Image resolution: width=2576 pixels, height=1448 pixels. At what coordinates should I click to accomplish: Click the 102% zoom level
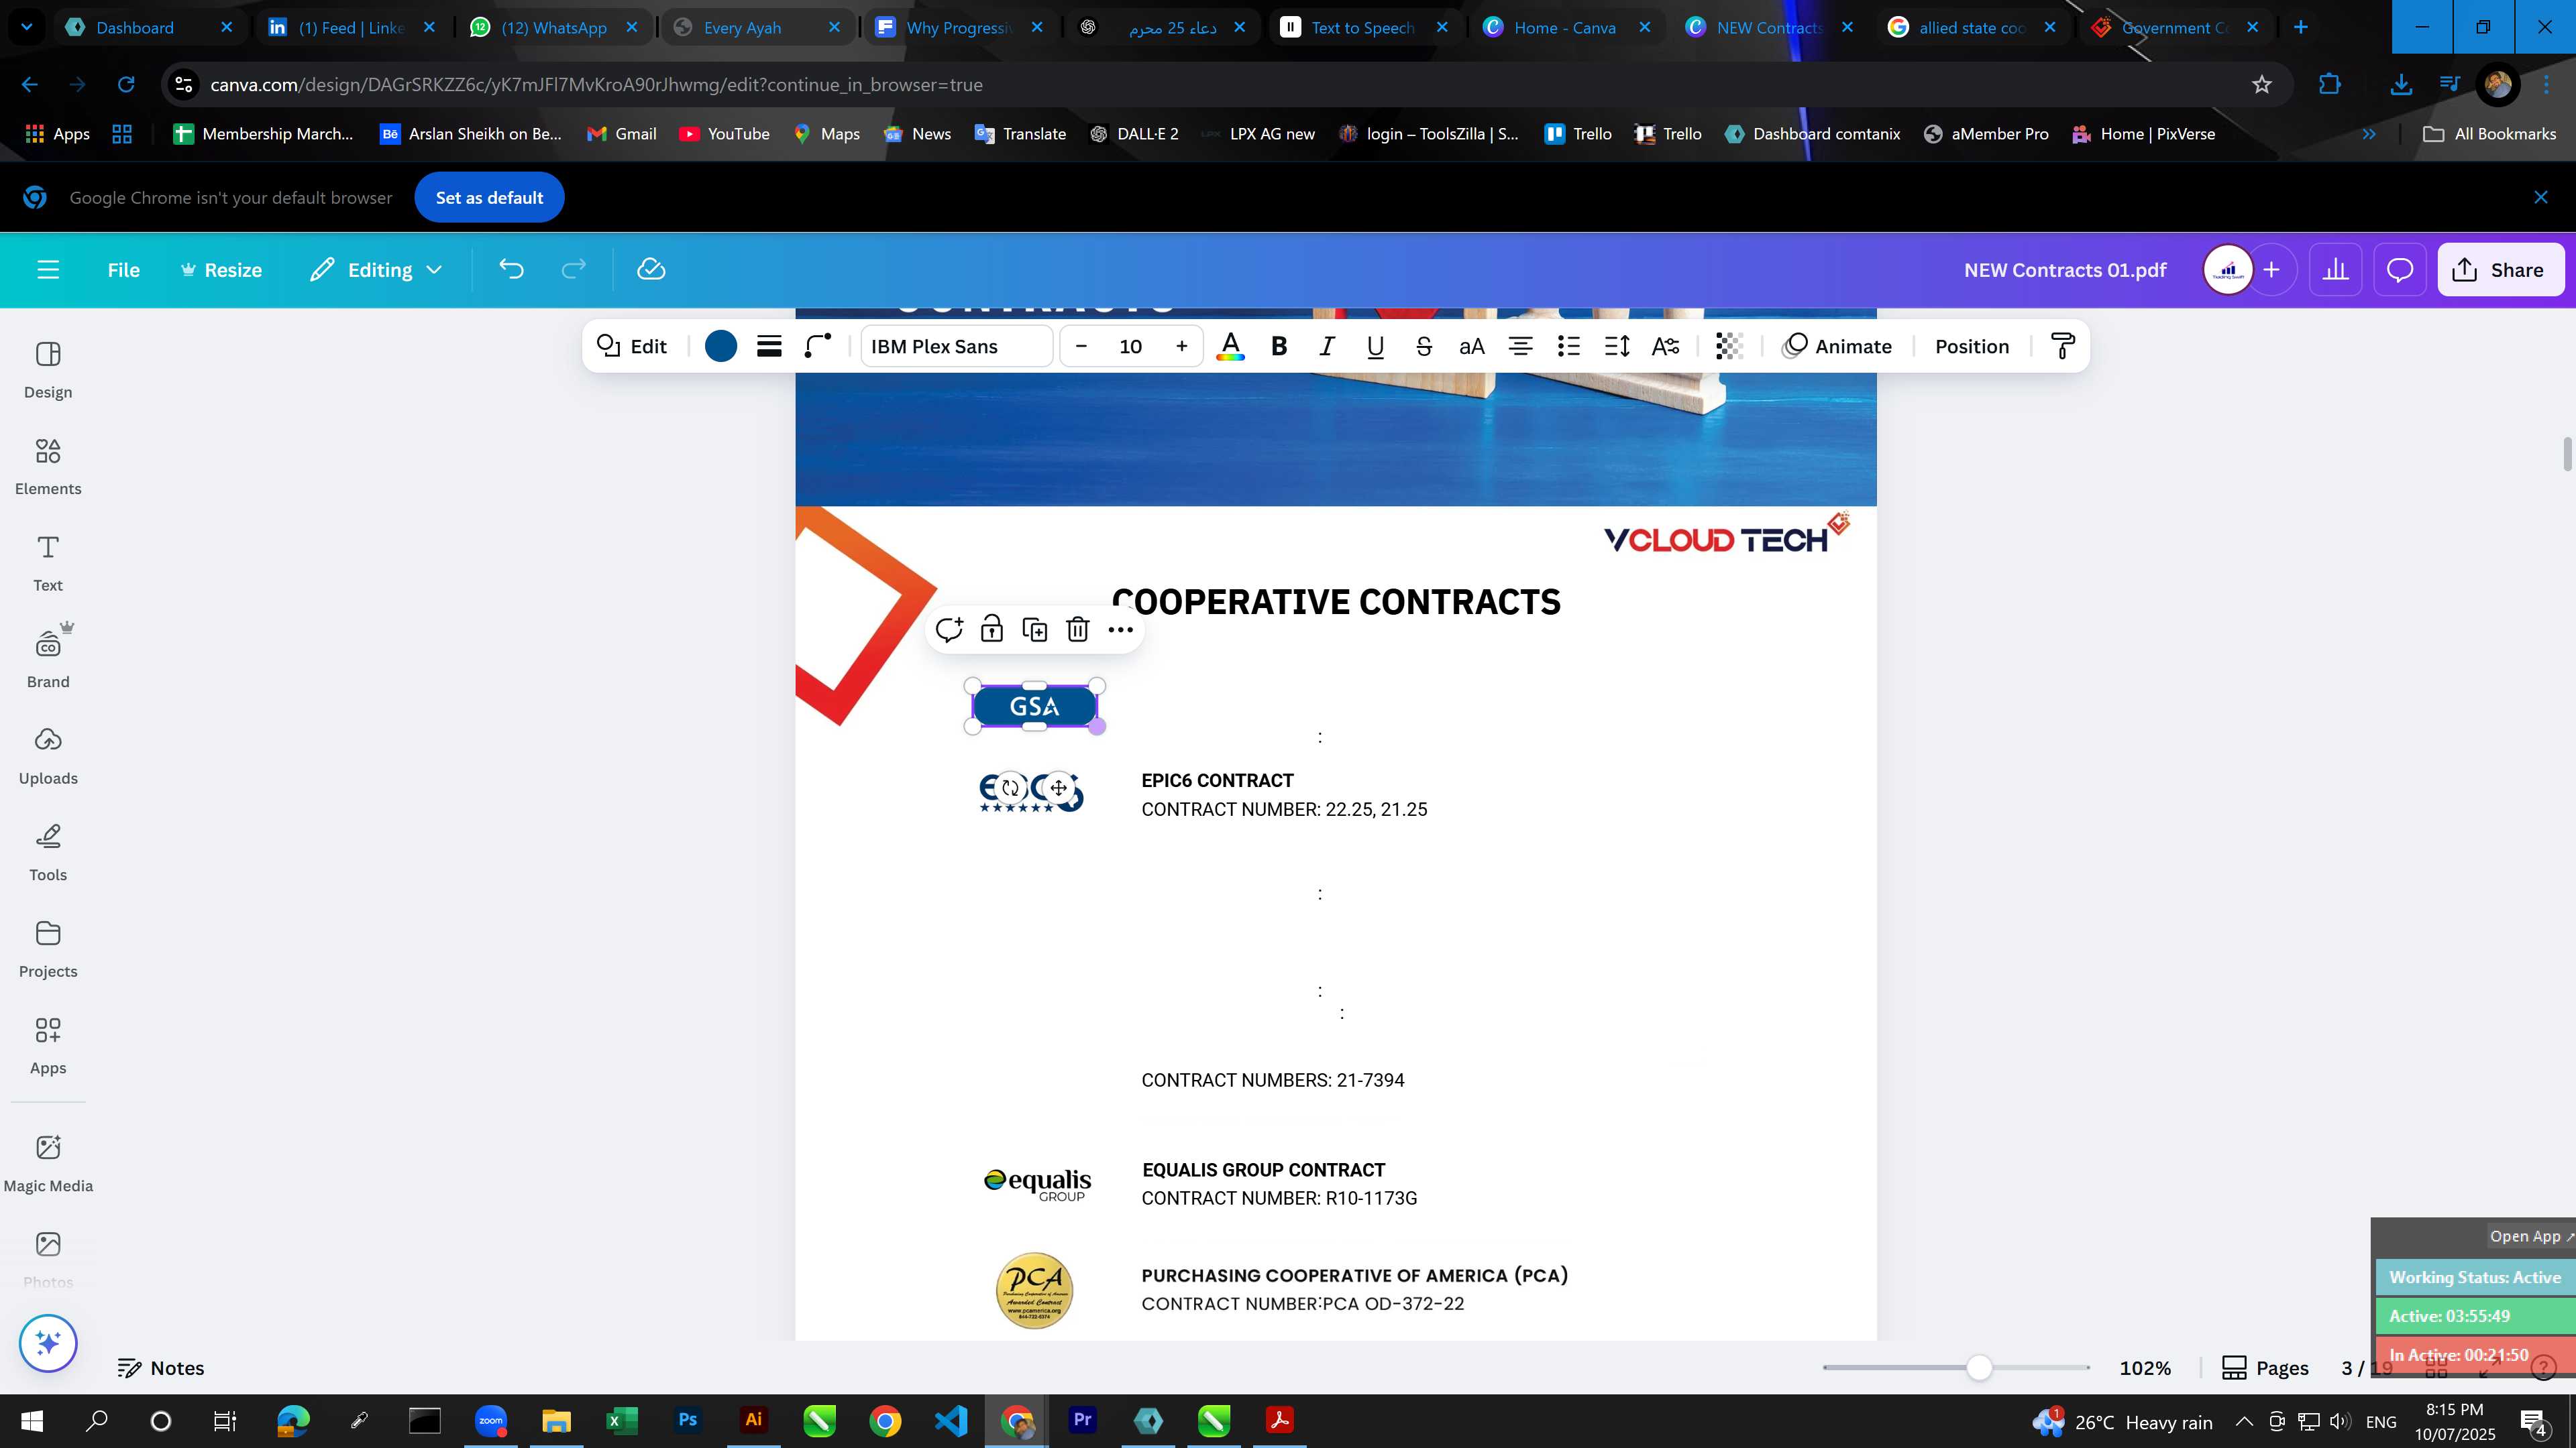click(x=2145, y=1368)
